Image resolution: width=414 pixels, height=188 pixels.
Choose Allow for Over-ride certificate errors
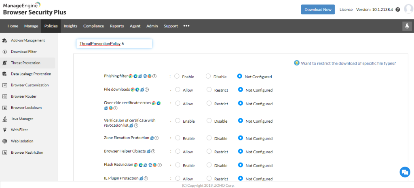177,103
